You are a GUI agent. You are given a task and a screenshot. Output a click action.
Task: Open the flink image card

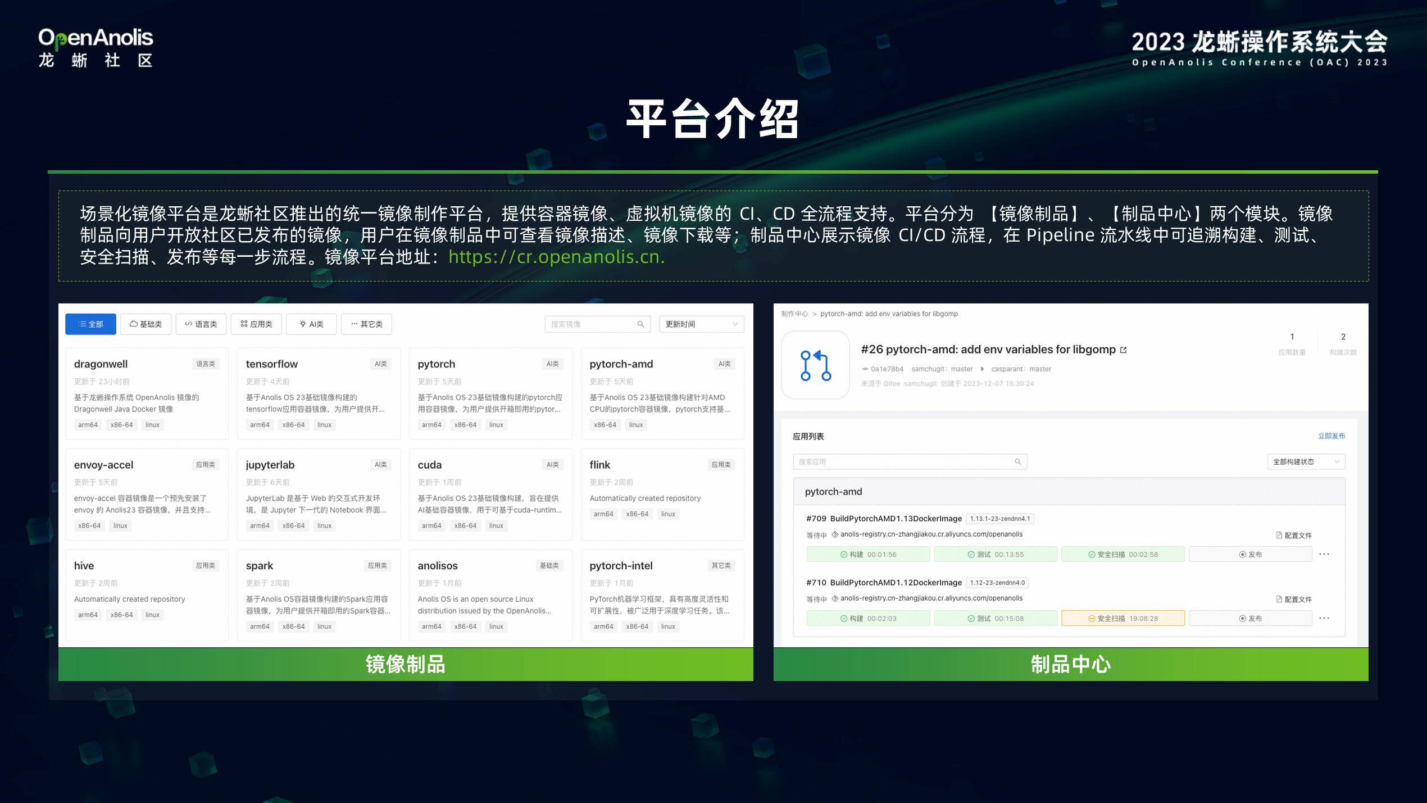coord(662,494)
